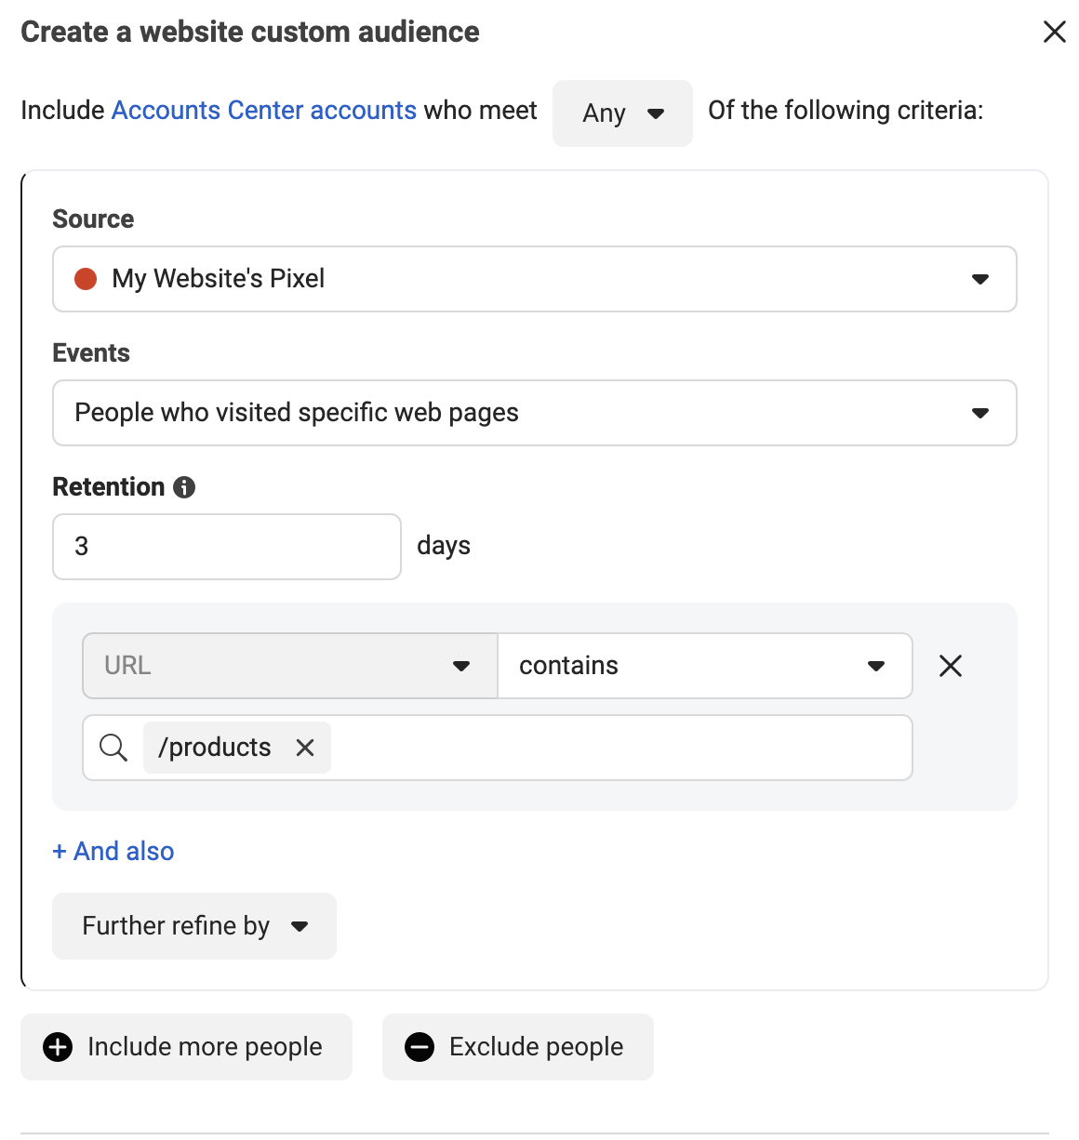
Task: Open the Source pixel dropdown
Action: tap(535, 279)
